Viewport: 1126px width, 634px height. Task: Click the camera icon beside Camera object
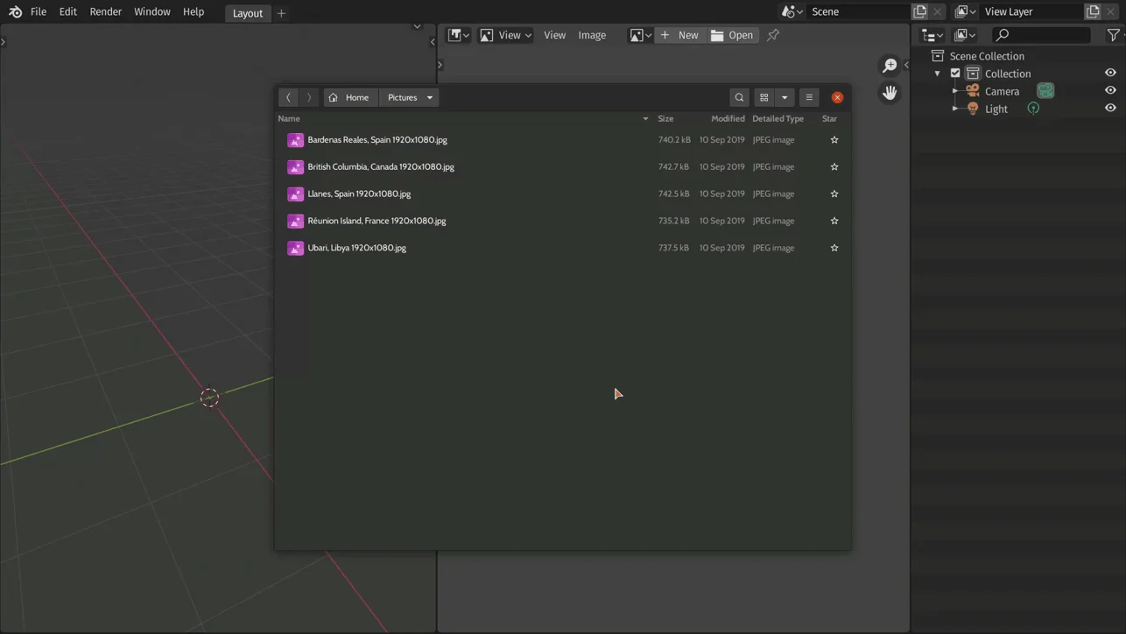point(972,91)
